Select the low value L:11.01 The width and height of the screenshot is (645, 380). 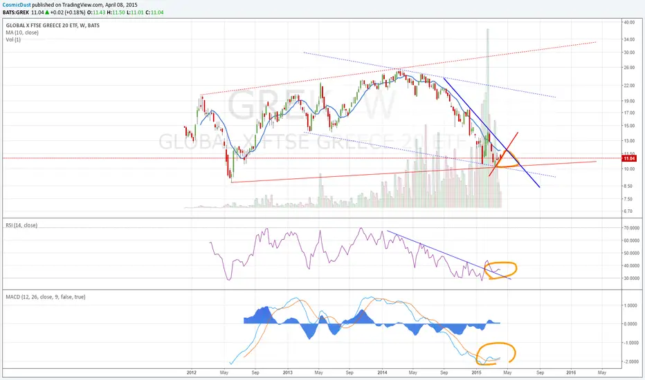135,12
